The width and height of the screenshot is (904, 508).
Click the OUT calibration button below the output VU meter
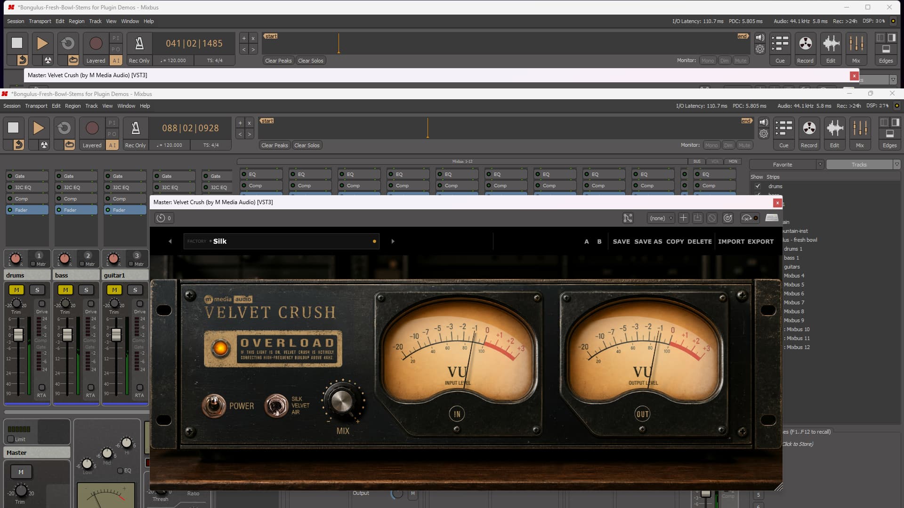click(642, 414)
